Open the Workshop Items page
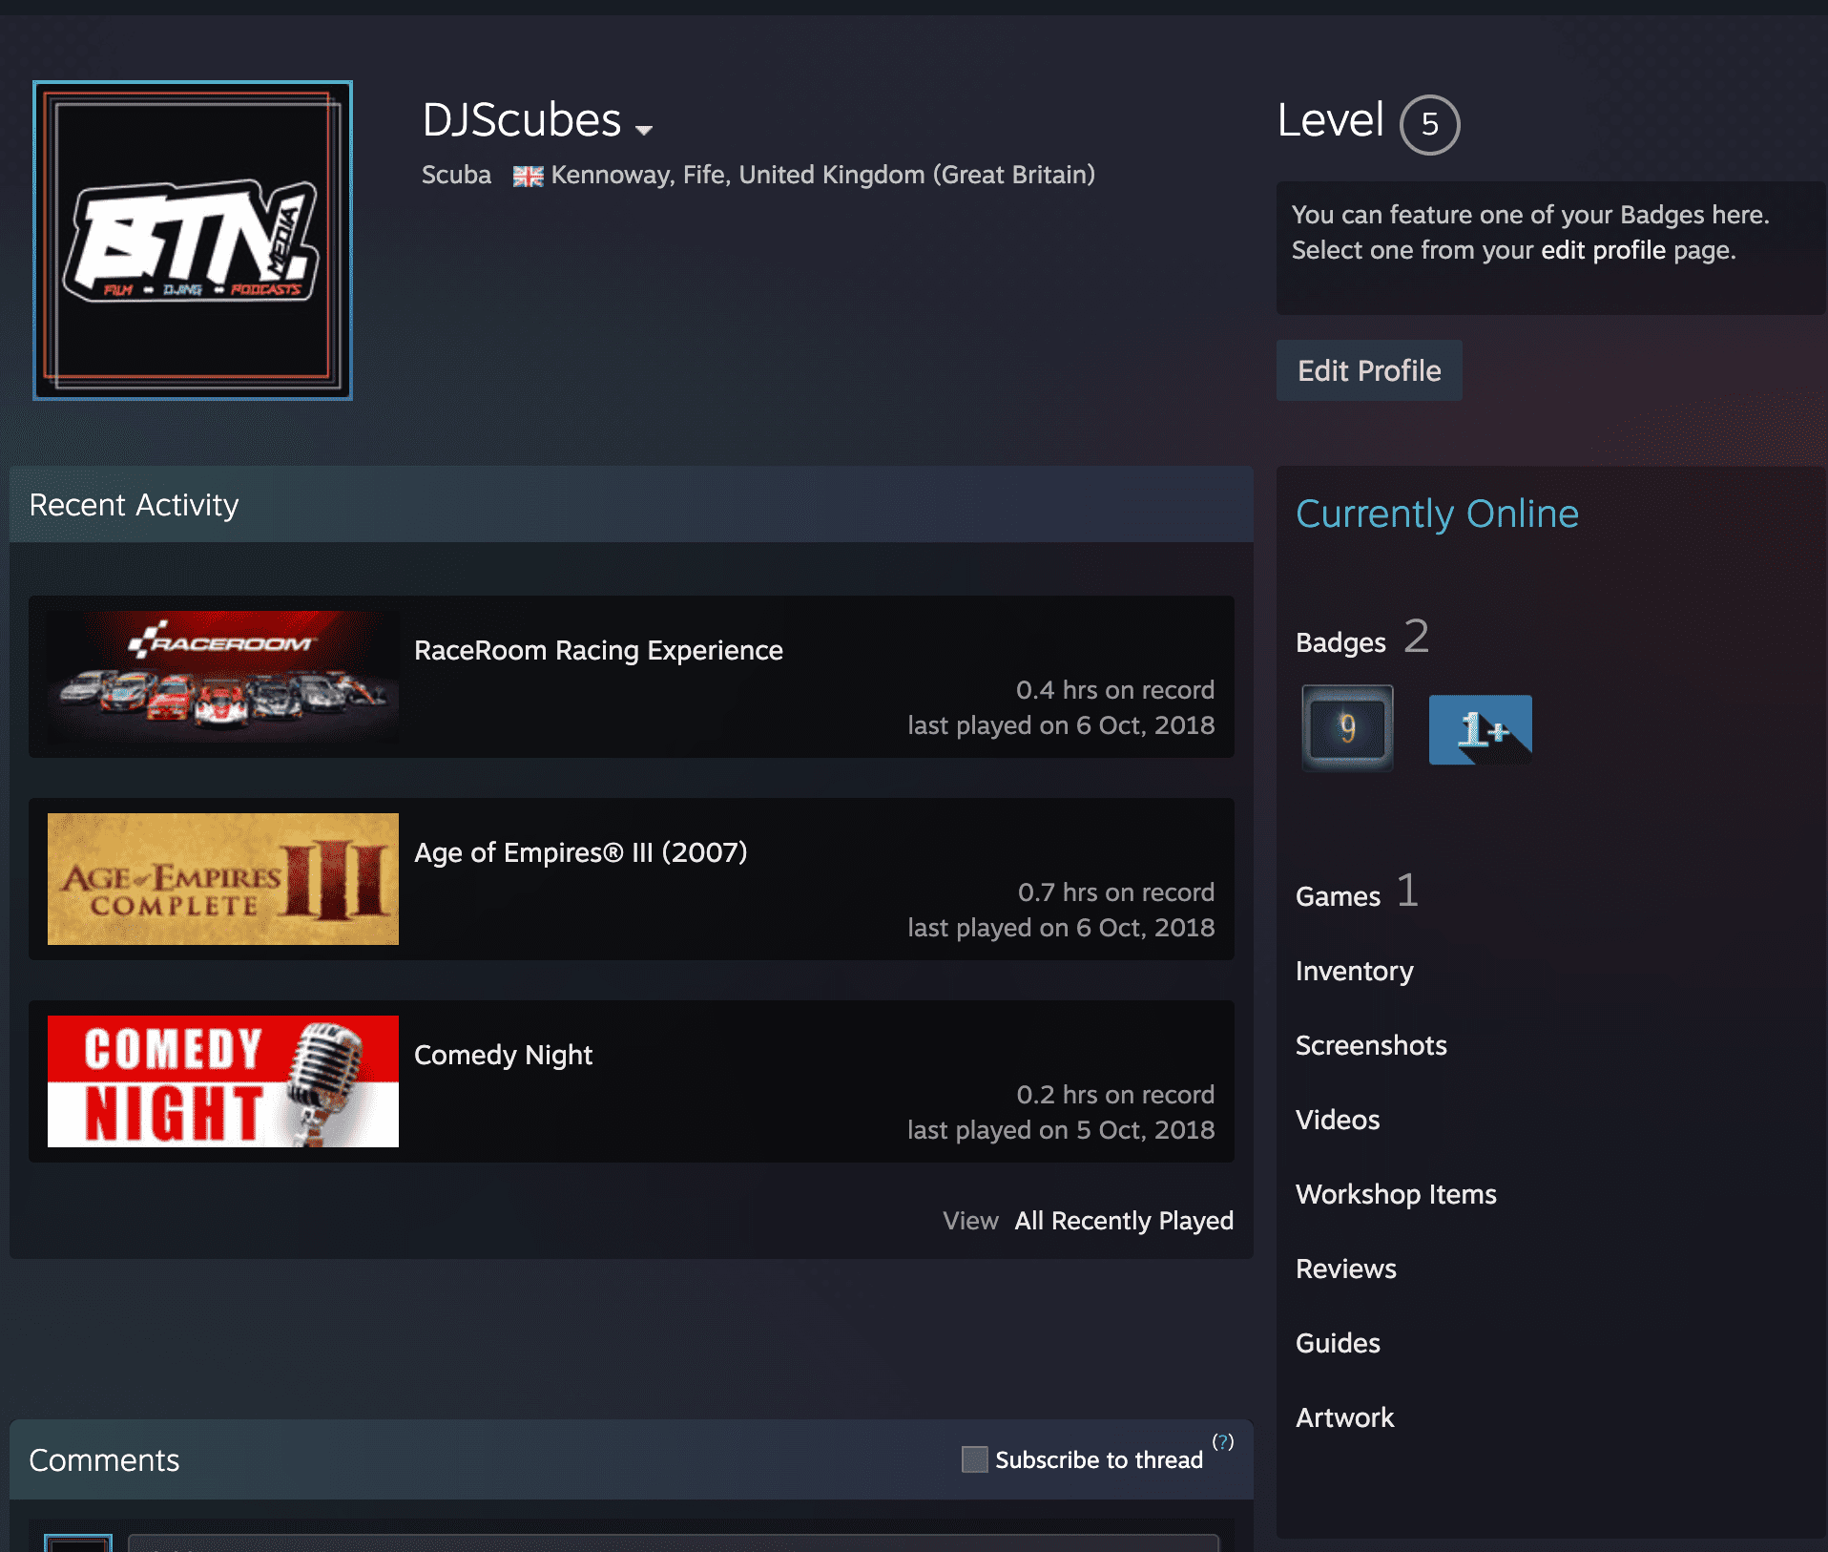The height and width of the screenshot is (1552, 1828). 1395,1194
